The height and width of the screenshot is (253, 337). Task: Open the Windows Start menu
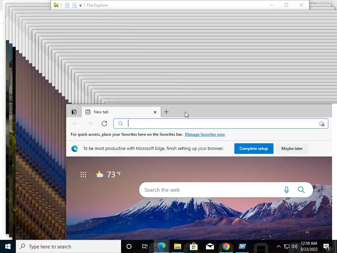click(x=8, y=246)
